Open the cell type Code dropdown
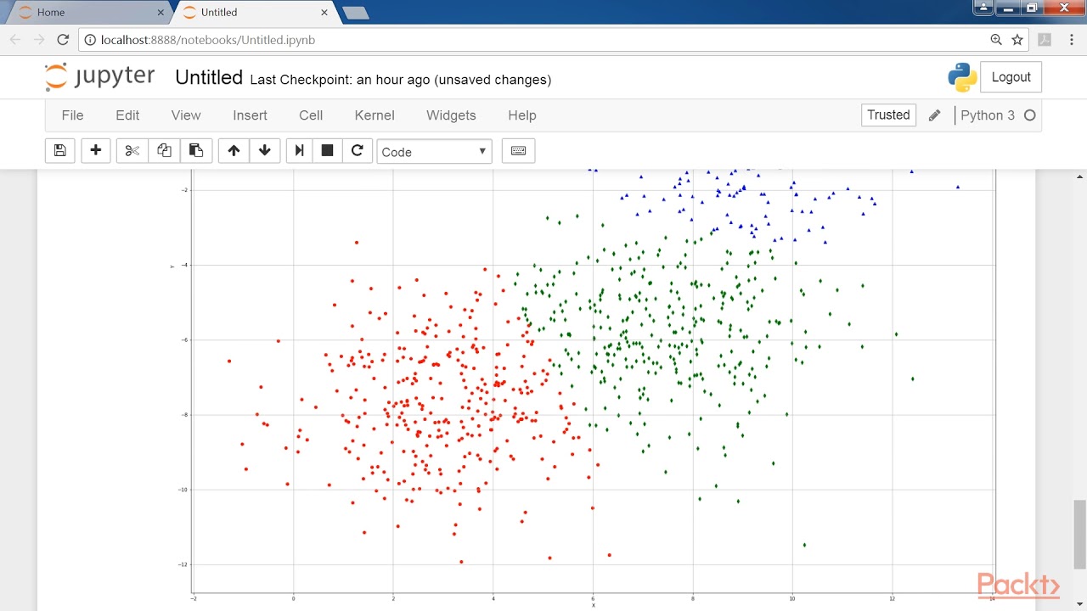1087x611 pixels. pos(434,151)
